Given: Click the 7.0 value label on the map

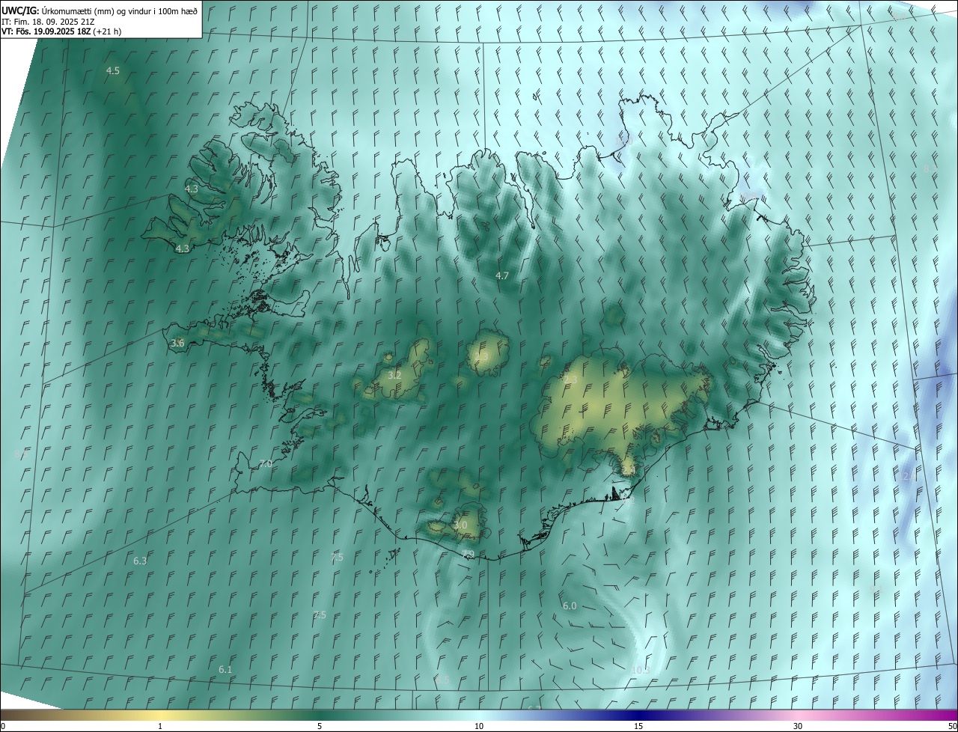Looking at the screenshot, I should pyautogui.click(x=266, y=464).
